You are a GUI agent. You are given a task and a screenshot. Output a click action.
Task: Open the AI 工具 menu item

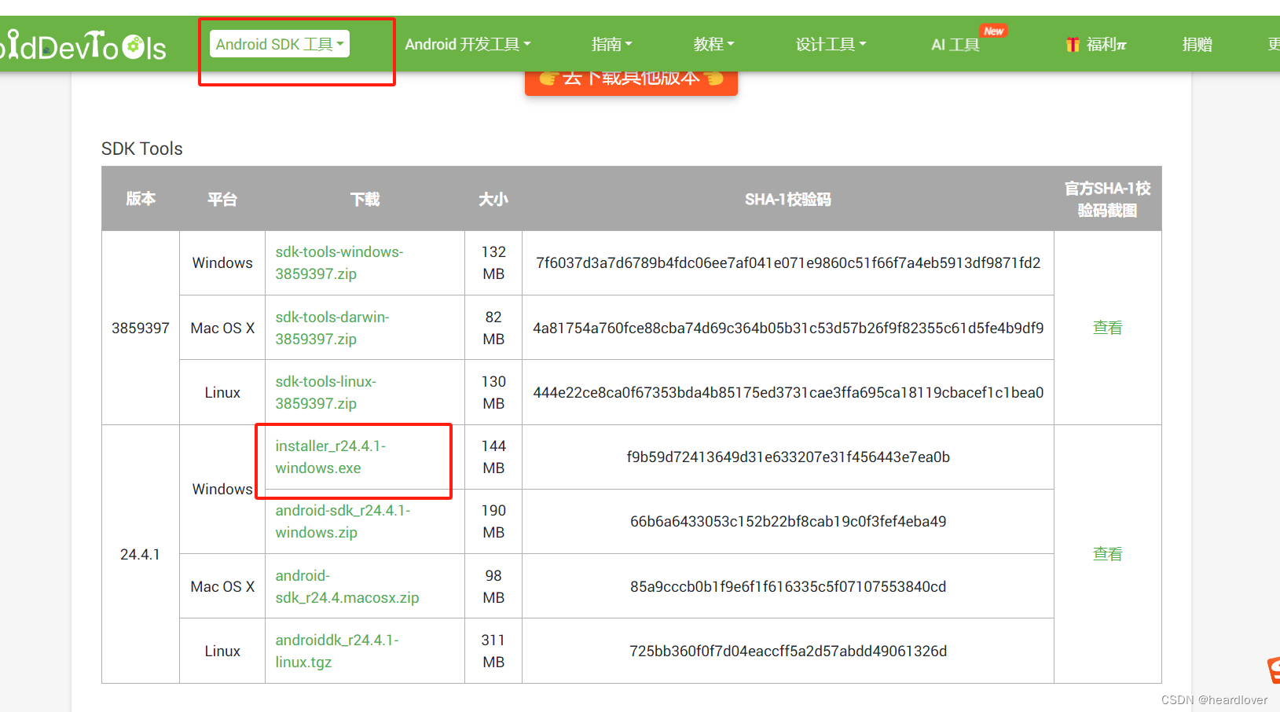(955, 44)
